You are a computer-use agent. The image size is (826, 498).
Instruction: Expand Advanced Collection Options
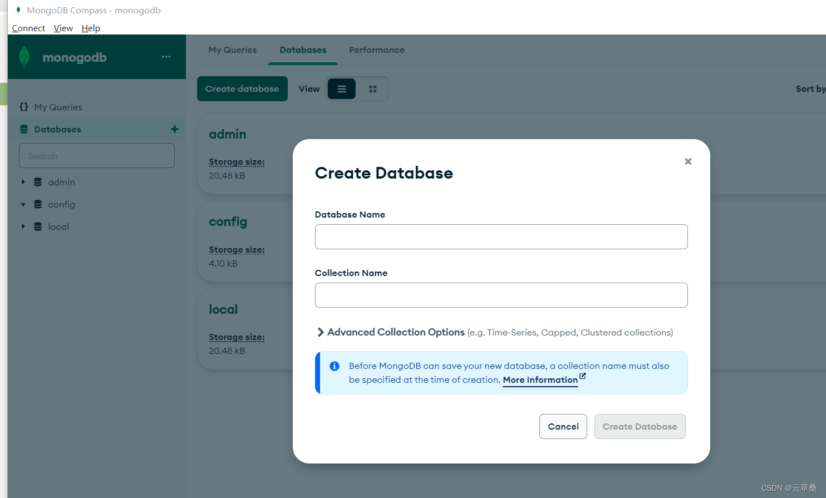pos(321,332)
